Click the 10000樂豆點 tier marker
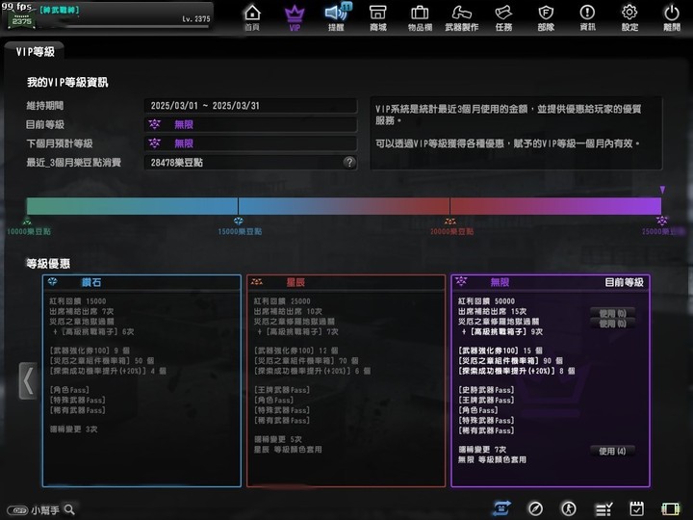 click(28, 226)
